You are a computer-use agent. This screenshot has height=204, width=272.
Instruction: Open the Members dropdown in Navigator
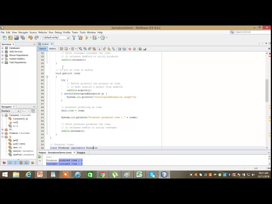point(10,111)
